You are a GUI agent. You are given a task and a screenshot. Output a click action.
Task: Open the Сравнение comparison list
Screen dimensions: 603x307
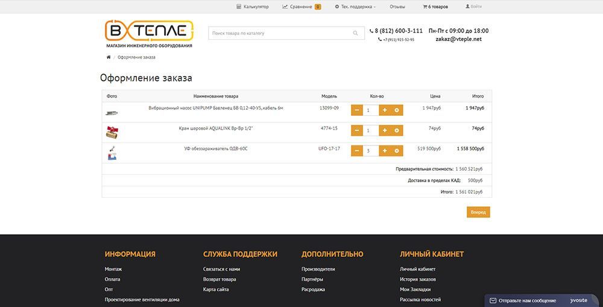[301, 7]
